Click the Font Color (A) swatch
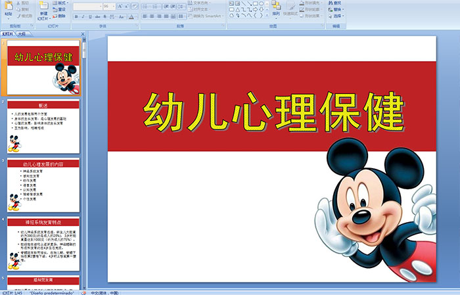 click(131, 16)
